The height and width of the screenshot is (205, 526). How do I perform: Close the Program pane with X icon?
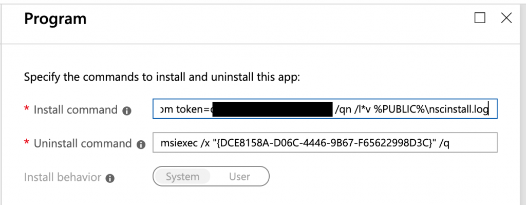506,18
